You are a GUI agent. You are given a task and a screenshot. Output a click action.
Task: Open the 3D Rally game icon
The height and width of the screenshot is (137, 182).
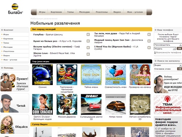[91, 104]
